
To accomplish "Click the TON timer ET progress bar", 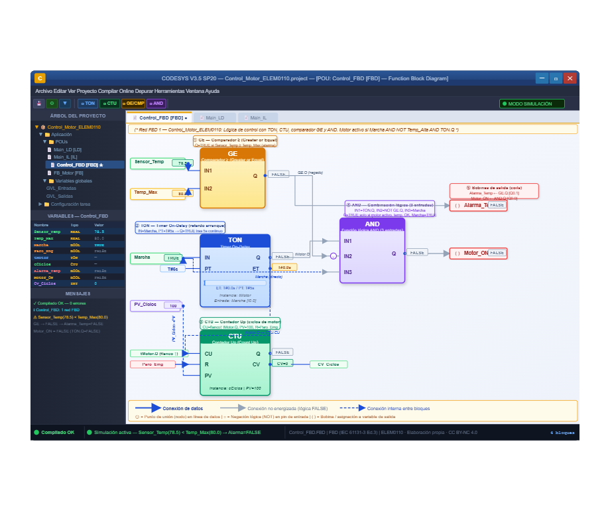I will [235, 283].
